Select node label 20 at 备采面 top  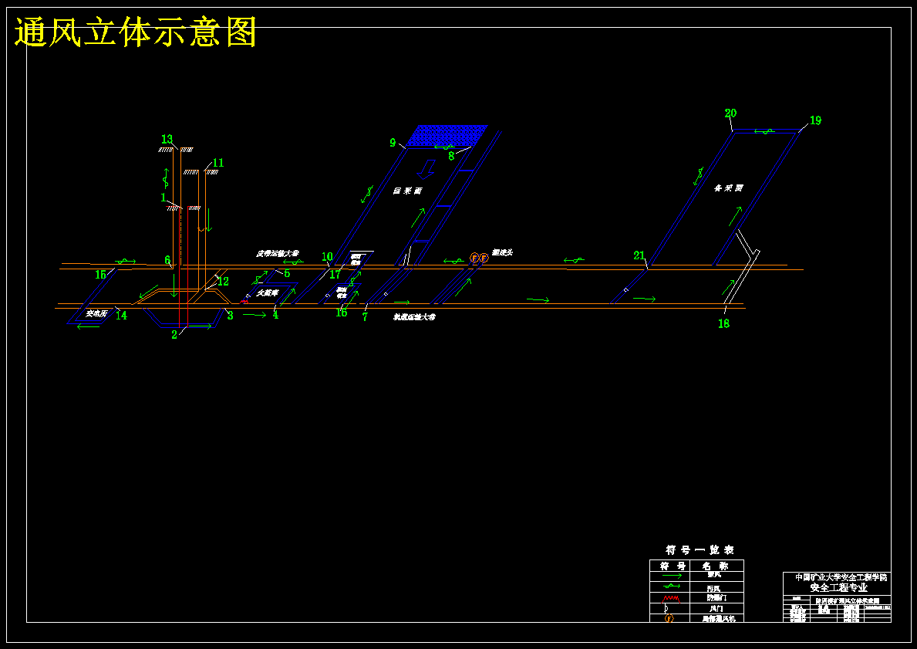[x=730, y=113]
